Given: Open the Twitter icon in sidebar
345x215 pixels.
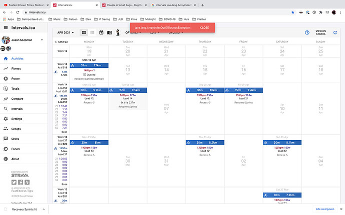Looking at the screenshot, I should (x=14, y=182).
